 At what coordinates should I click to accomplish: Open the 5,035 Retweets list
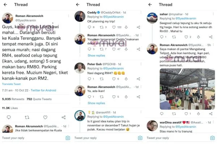(13, 99)
